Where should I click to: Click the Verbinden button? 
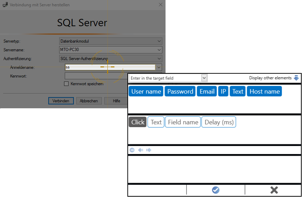[x=61, y=101]
